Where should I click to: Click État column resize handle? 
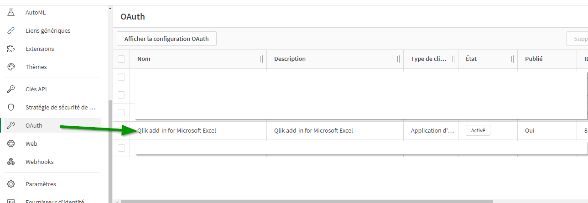point(513,59)
